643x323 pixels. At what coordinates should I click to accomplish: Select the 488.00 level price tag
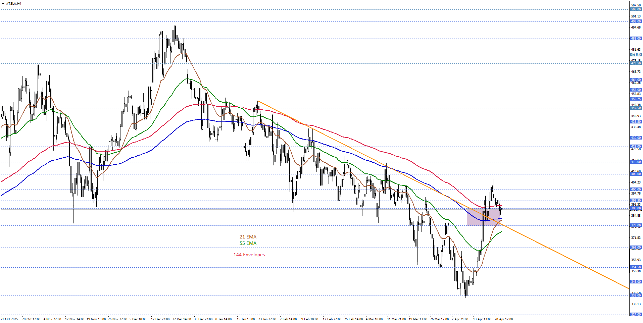[636, 39]
